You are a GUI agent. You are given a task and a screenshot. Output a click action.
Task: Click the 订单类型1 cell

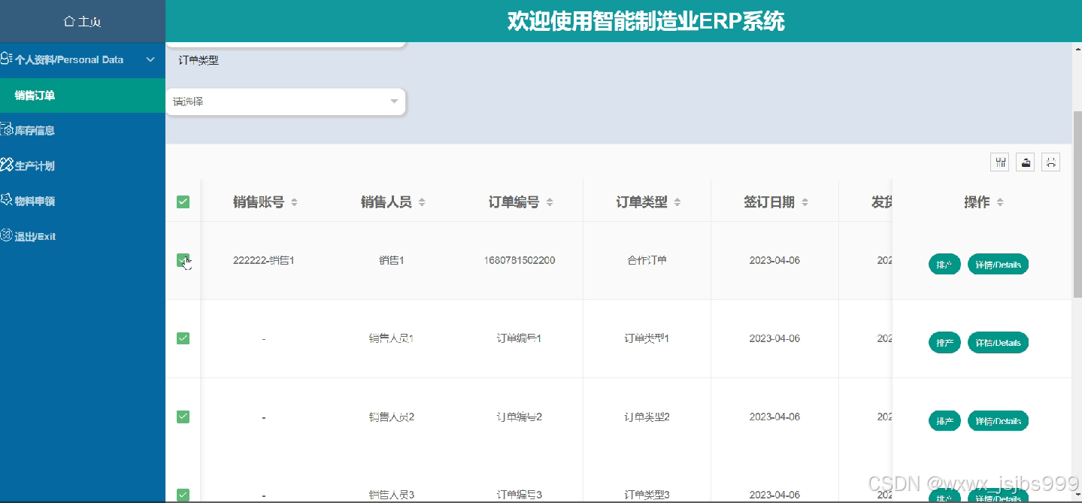point(647,338)
